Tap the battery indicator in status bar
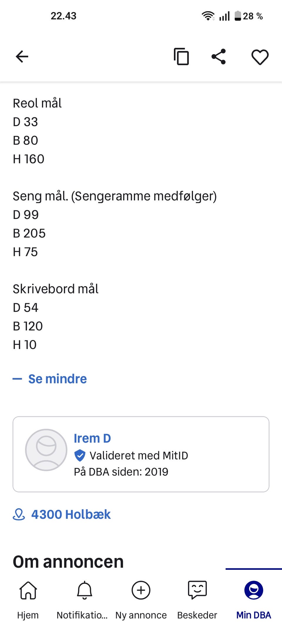Viewport: 282px width, 631px height. coord(238,16)
